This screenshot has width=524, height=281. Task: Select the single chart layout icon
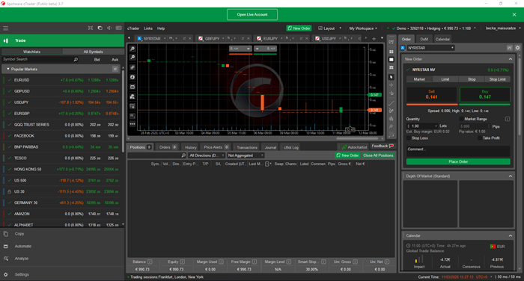click(x=392, y=60)
